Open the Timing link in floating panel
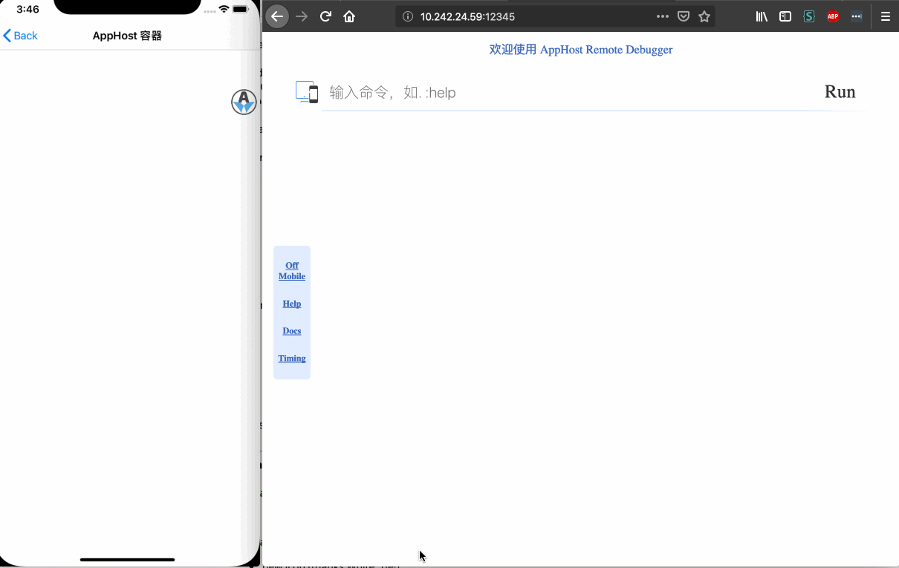This screenshot has height=568, width=899. tap(291, 358)
